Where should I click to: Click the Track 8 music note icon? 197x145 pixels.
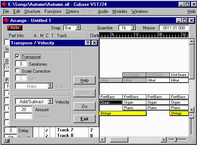tap(47, 135)
